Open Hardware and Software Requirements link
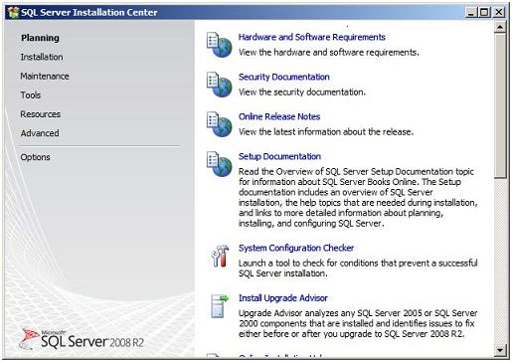The image size is (512, 362). point(312,37)
